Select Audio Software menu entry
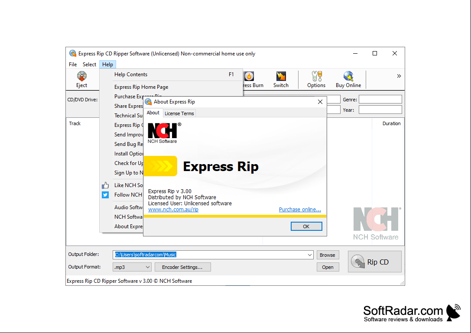 (122, 207)
